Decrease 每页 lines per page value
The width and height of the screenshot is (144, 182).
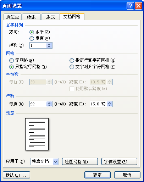click(49, 105)
